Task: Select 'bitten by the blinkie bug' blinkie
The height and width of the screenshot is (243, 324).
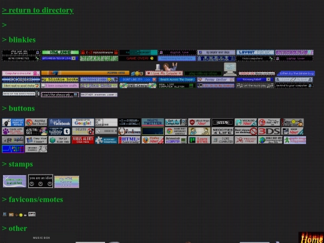Action: point(296,73)
